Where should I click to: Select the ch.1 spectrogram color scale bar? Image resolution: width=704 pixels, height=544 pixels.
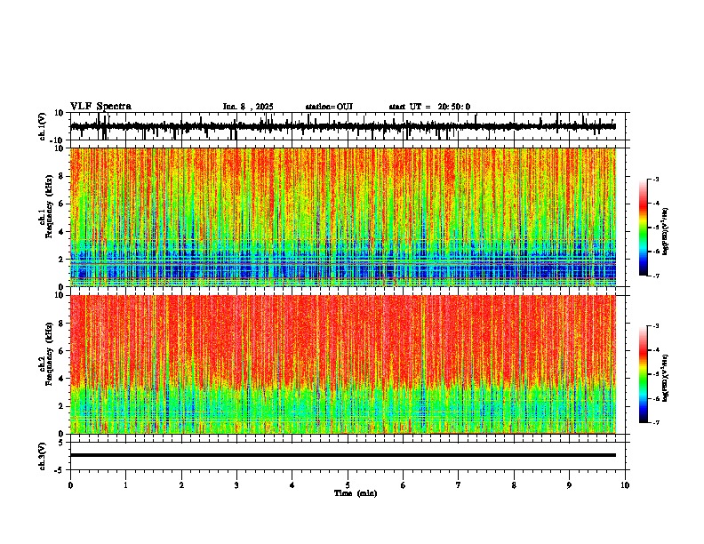[x=643, y=228]
